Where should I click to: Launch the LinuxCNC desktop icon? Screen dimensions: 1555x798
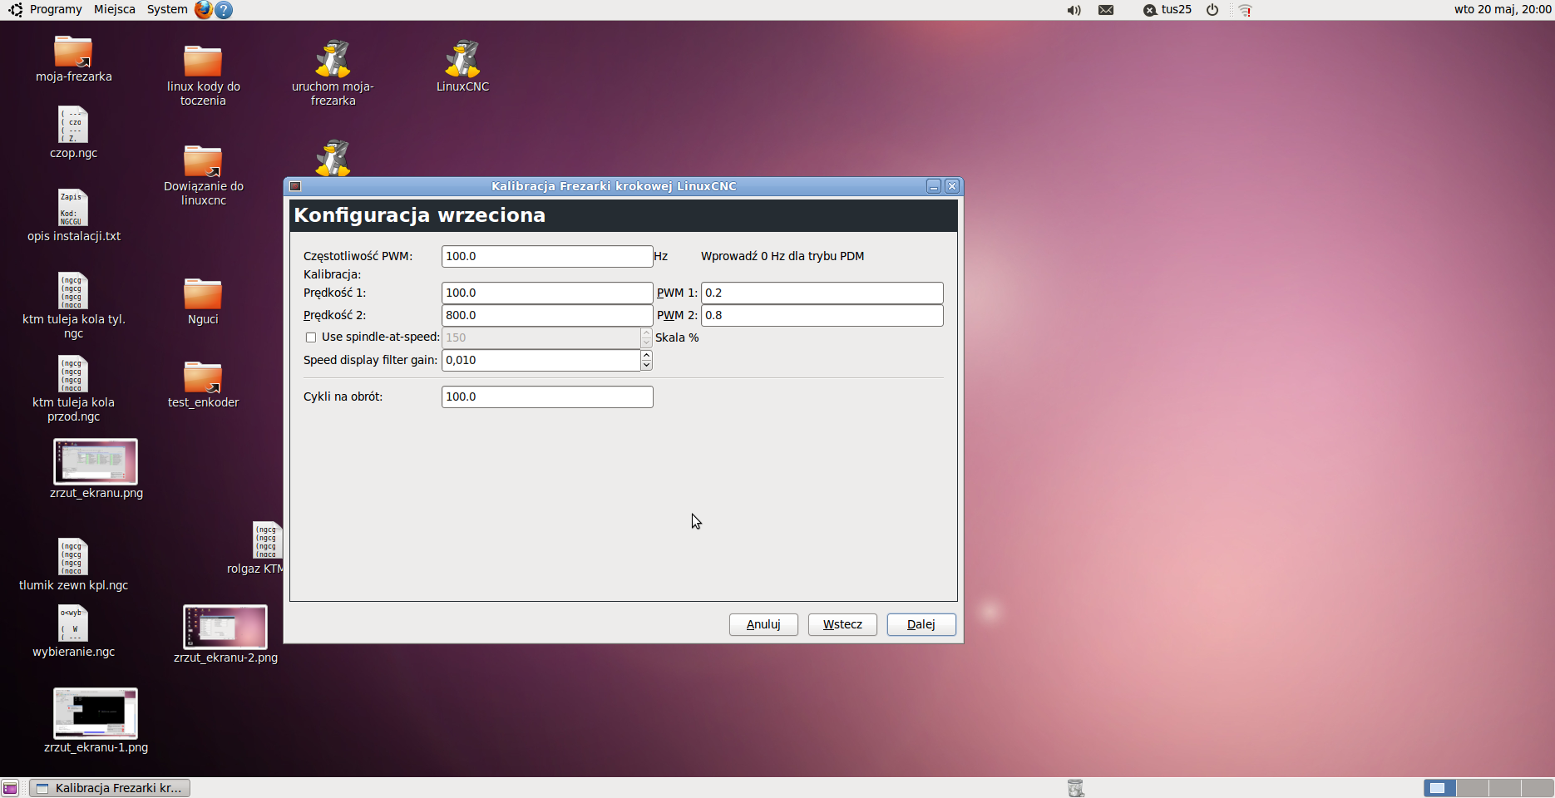462,58
